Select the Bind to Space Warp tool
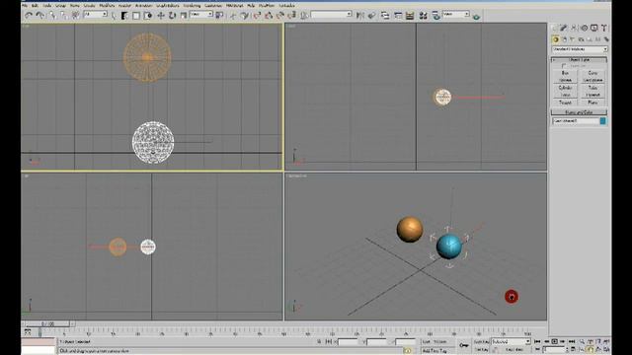The width and height of the screenshot is (632, 355). click(x=75, y=16)
